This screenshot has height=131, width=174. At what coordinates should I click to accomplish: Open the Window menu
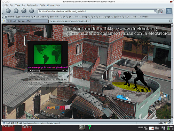50,5
